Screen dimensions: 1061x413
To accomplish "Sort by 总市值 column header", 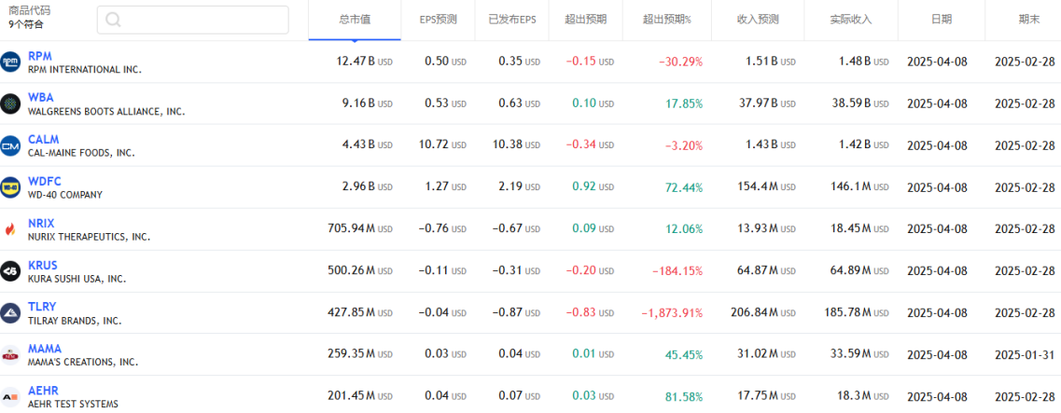I will pyautogui.click(x=355, y=20).
